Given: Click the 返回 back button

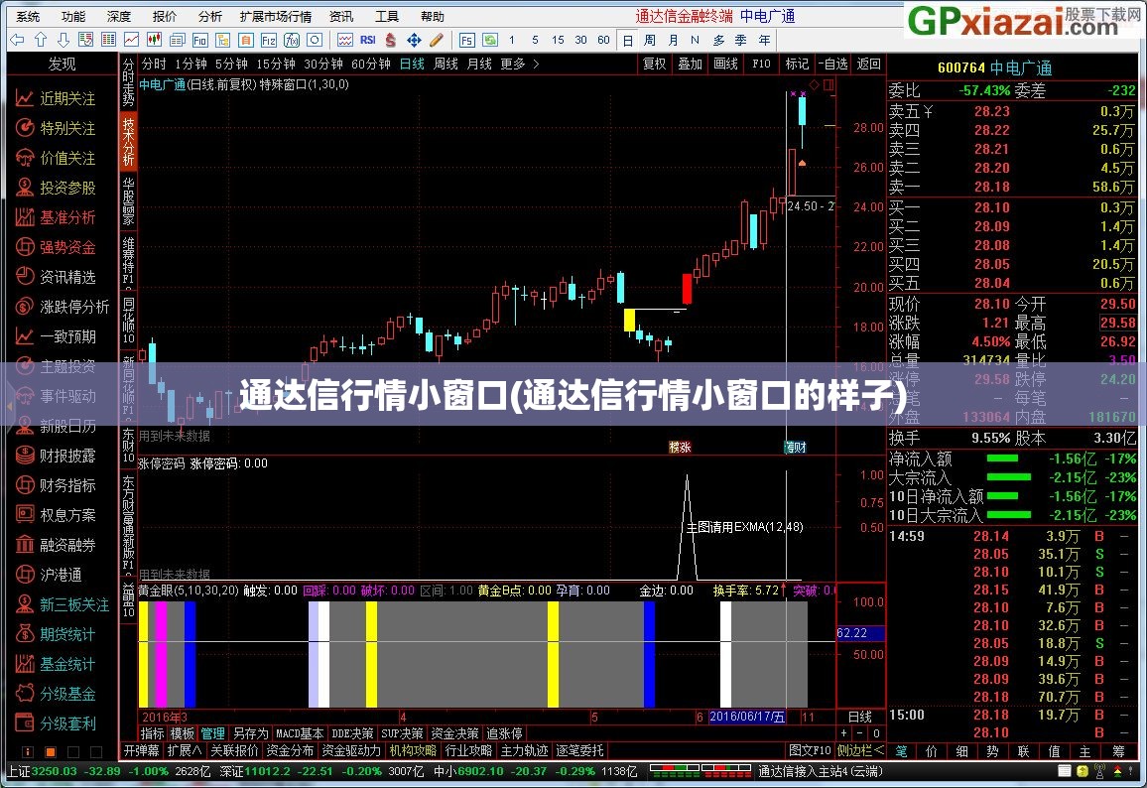Looking at the screenshot, I should pos(868,64).
